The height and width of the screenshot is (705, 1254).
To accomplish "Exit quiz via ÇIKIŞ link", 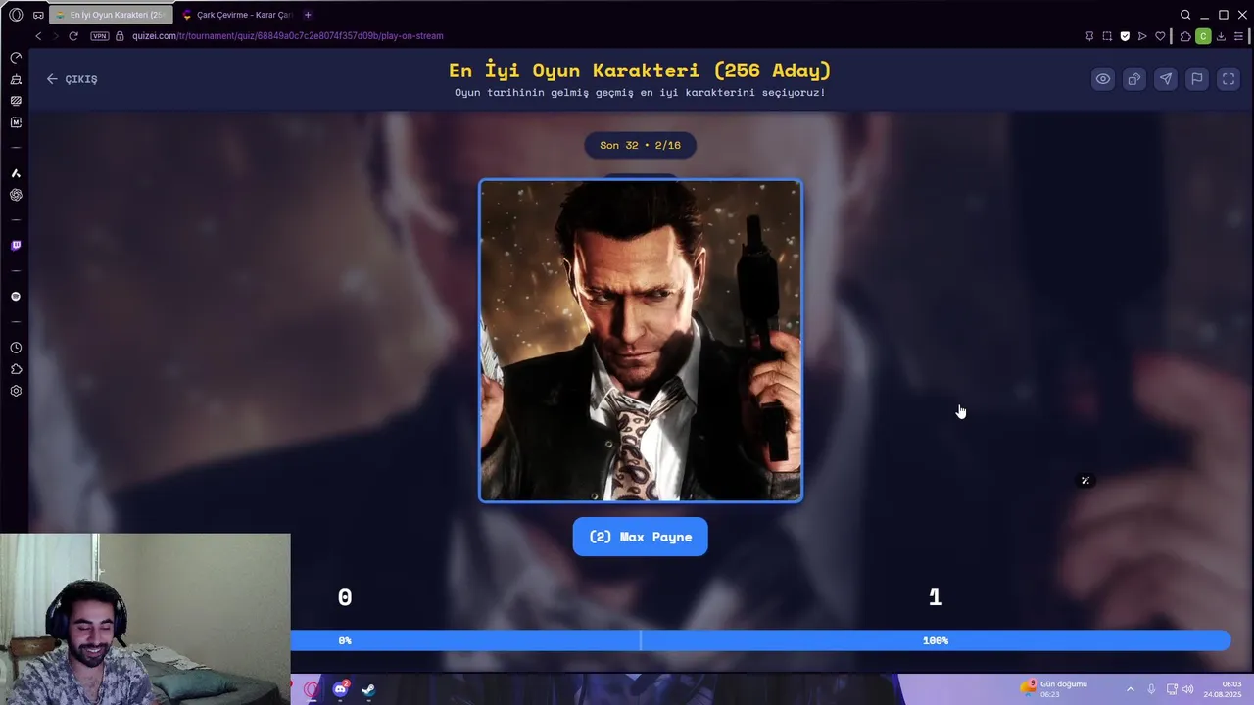I will (72, 79).
